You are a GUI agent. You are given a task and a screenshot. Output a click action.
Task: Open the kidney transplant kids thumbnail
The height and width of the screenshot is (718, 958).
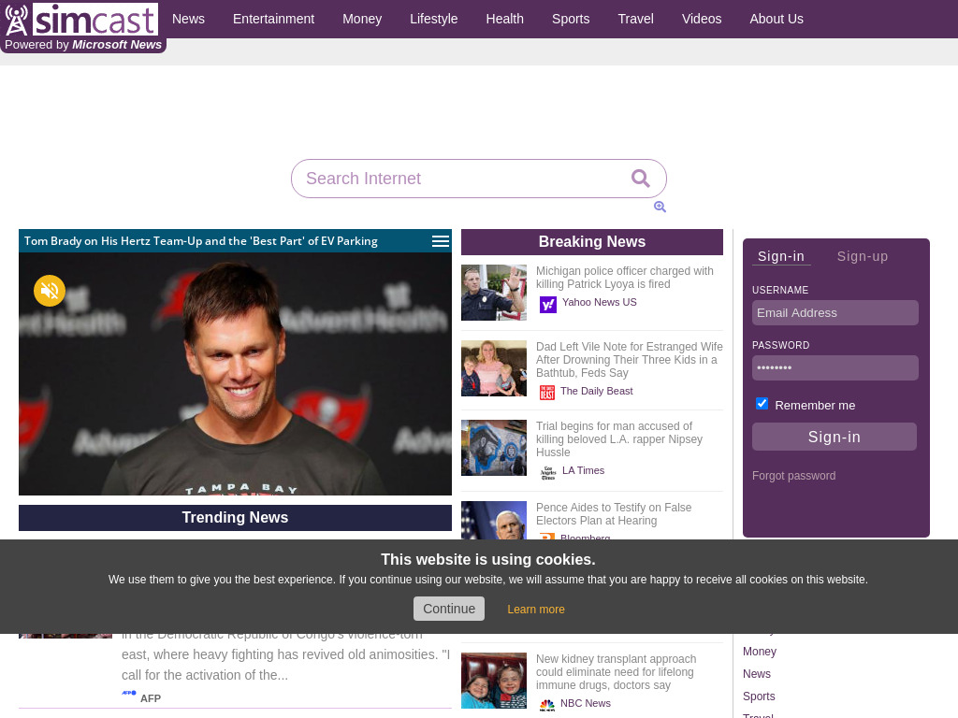tap(494, 681)
